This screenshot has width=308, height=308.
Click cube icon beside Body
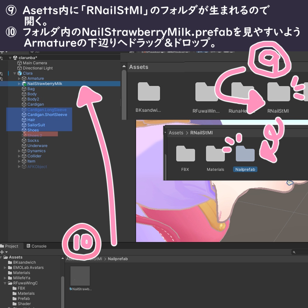pyautogui.click(x=24, y=94)
